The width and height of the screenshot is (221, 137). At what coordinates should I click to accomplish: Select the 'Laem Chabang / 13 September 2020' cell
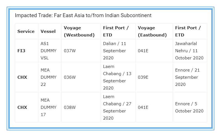117,77
